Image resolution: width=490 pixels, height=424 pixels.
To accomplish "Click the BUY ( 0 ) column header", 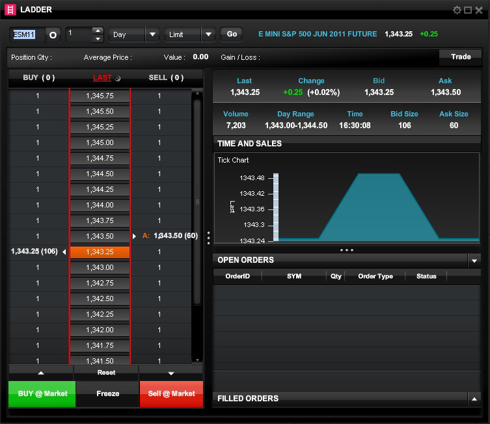I will point(39,77).
